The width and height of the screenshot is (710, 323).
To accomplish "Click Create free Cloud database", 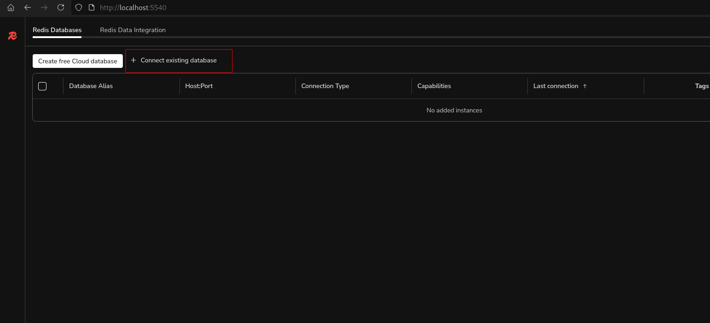I will coord(77,61).
